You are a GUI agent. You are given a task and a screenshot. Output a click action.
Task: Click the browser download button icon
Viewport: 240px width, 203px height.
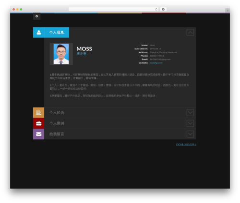tap(163, 9)
